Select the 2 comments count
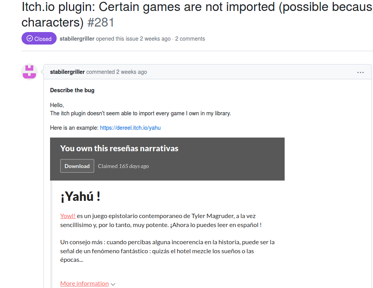This screenshot has width=373, height=288. [x=190, y=38]
